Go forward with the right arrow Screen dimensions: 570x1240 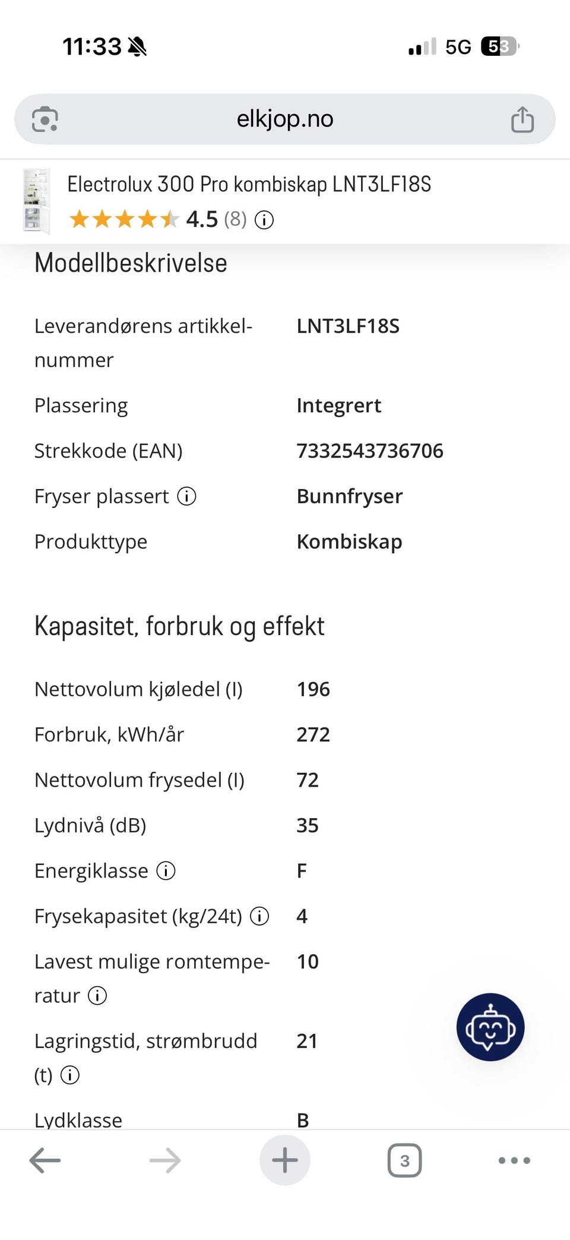click(165, 1160)
